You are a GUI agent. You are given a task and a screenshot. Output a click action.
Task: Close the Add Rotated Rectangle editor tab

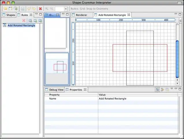(129, 15)
